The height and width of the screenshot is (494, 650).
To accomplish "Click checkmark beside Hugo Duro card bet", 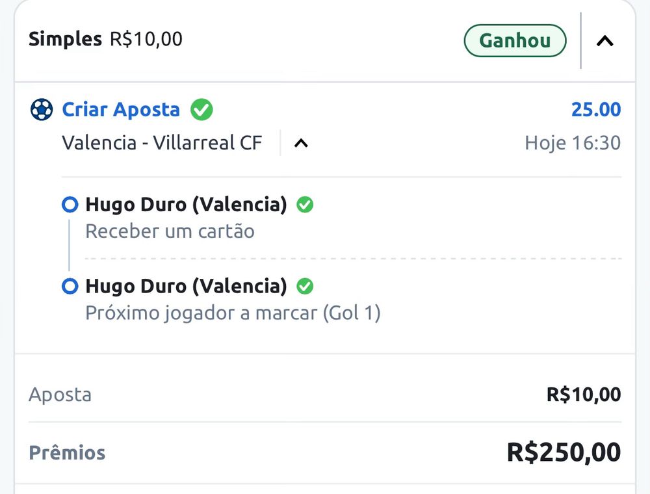I will pyautogui.click(x=305, y=205).
